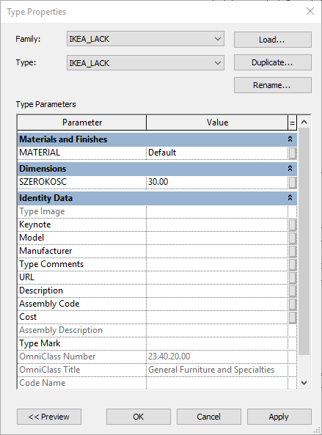Click associate button for Cost row
The width and height of the screenshot is (322, 435).
click(x=293, y=318)
